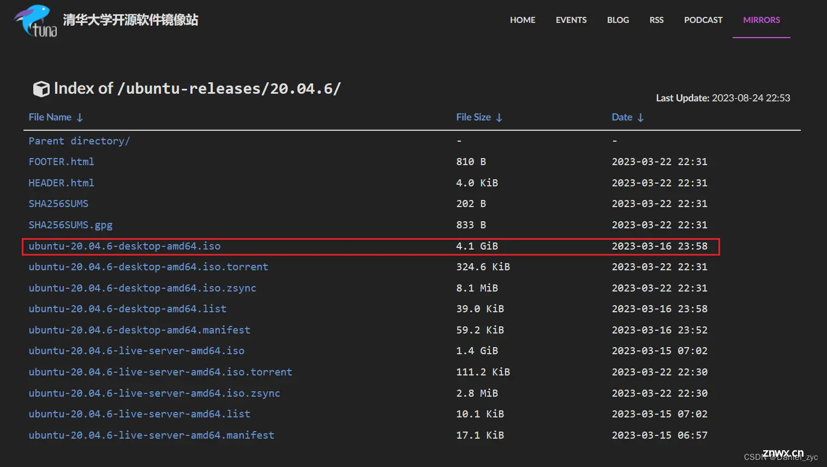
Task: Click the 17.1 KiB size value
Action: [480, 435]
